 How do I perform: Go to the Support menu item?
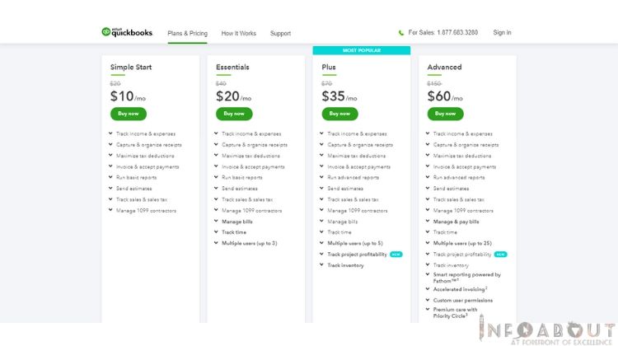(x=280, y=34)
